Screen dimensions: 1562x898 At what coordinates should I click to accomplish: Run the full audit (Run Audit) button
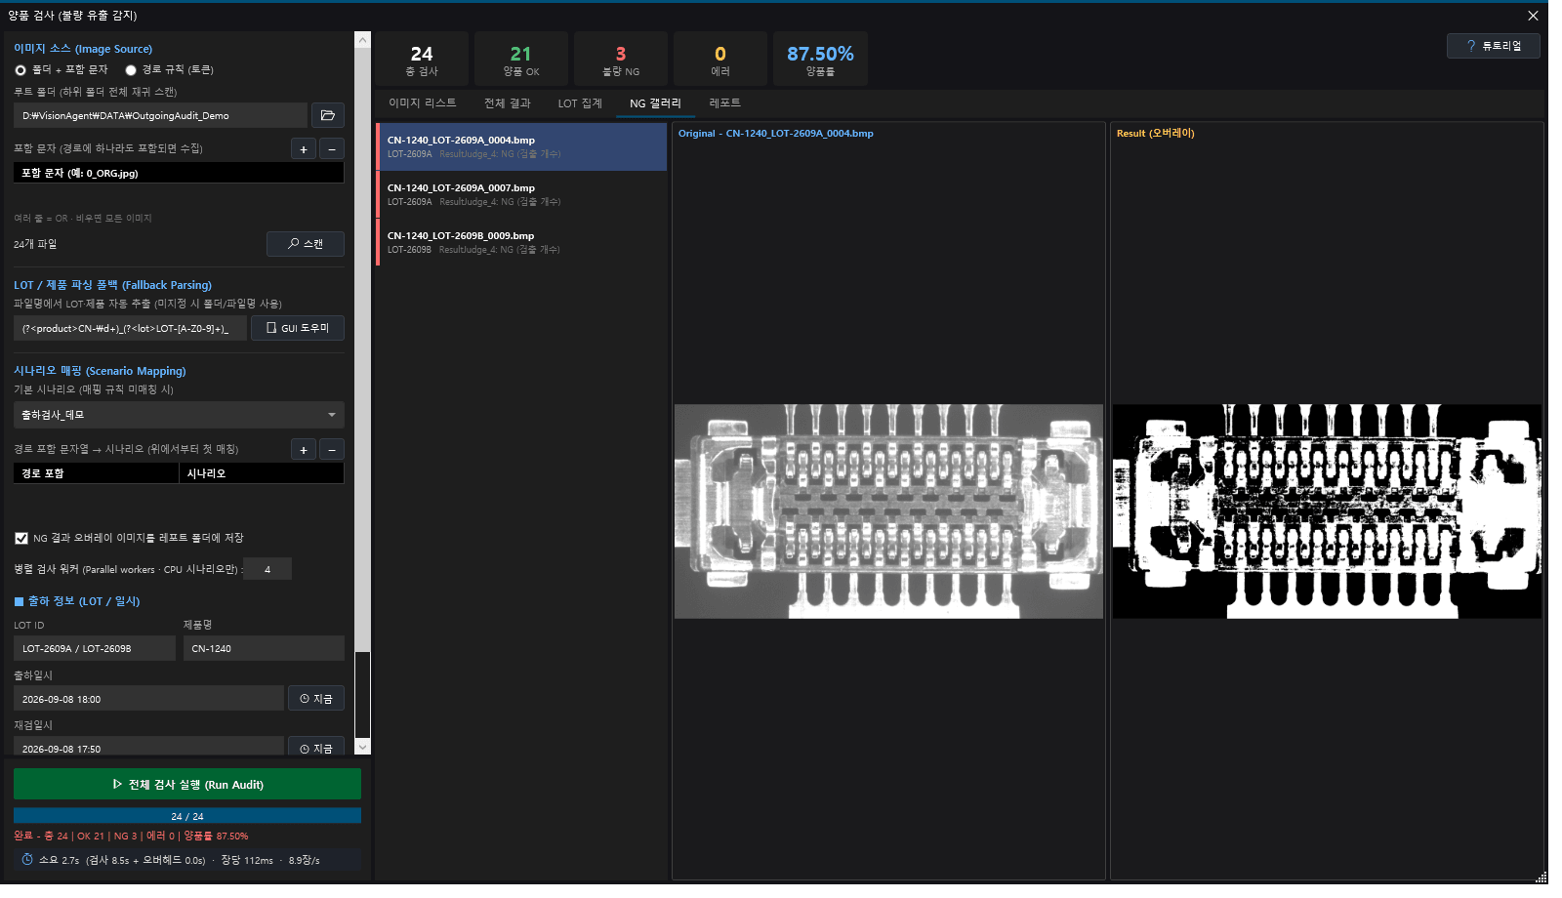point(187,785)
